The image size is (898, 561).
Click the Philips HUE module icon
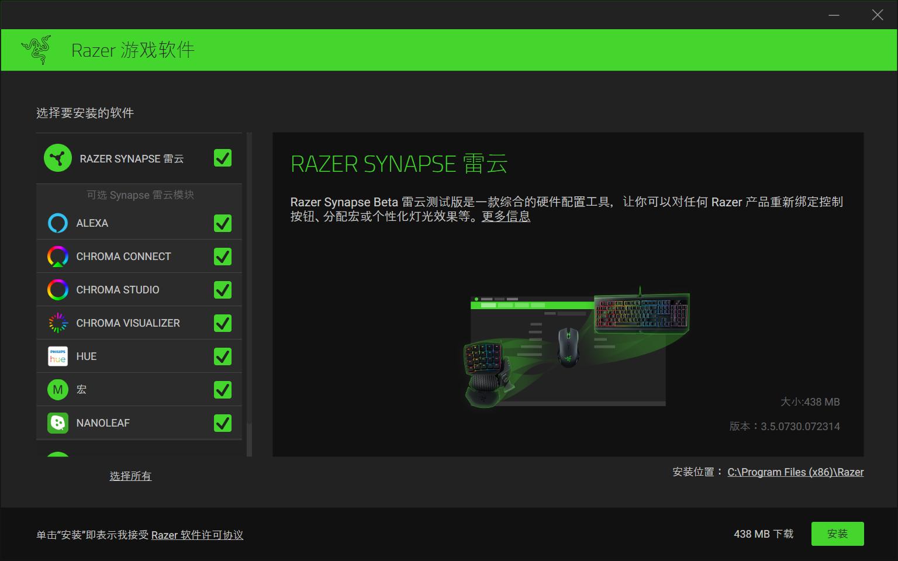(x=57, y=356)
